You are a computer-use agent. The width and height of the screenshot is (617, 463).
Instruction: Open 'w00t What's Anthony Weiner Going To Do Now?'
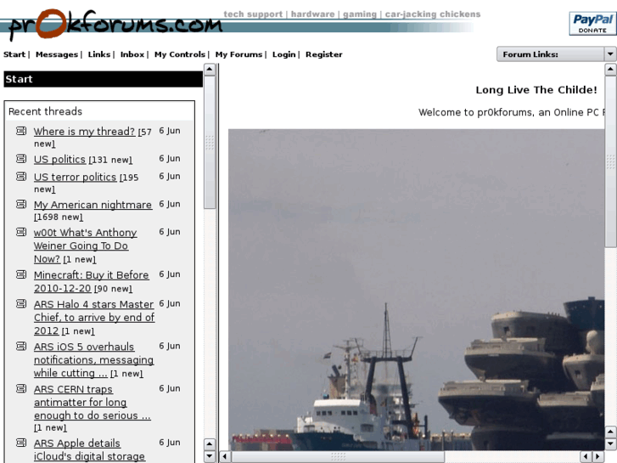click(85, 246)
